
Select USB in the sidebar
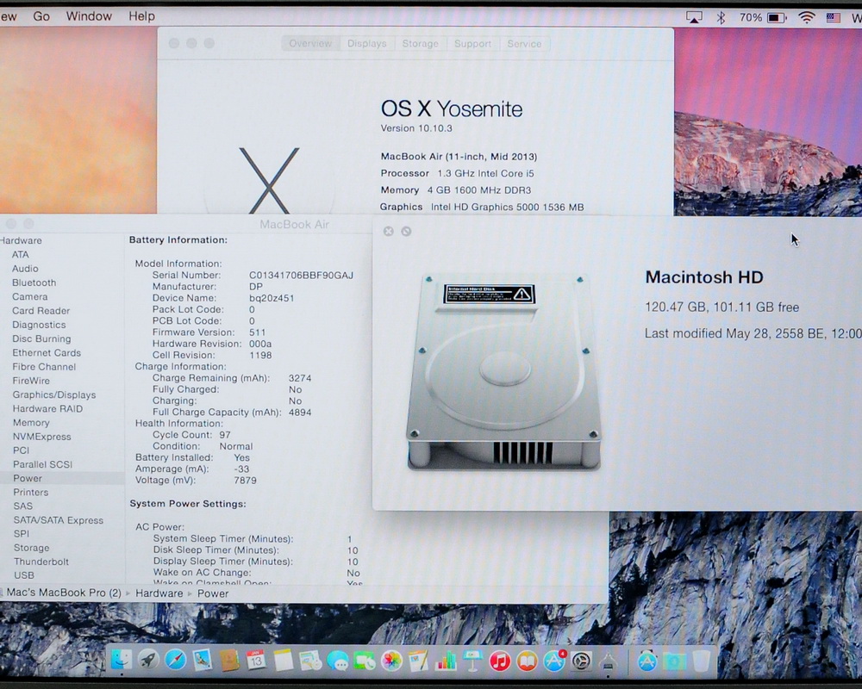point(24,575)
